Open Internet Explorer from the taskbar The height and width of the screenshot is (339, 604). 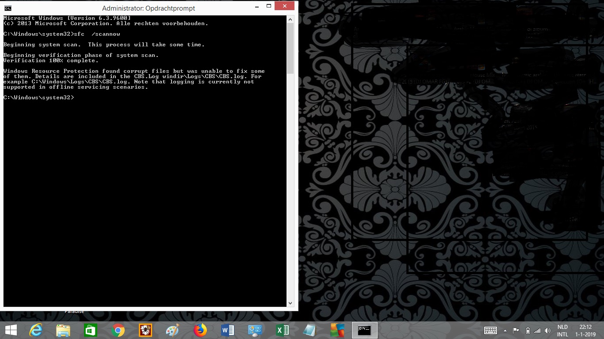36,330
